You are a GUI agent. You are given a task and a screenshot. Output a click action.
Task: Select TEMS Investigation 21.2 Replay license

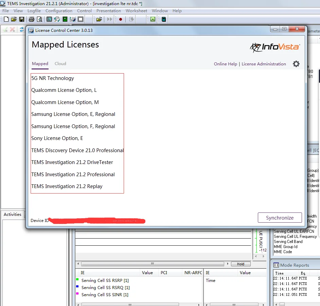coord(67,186)
